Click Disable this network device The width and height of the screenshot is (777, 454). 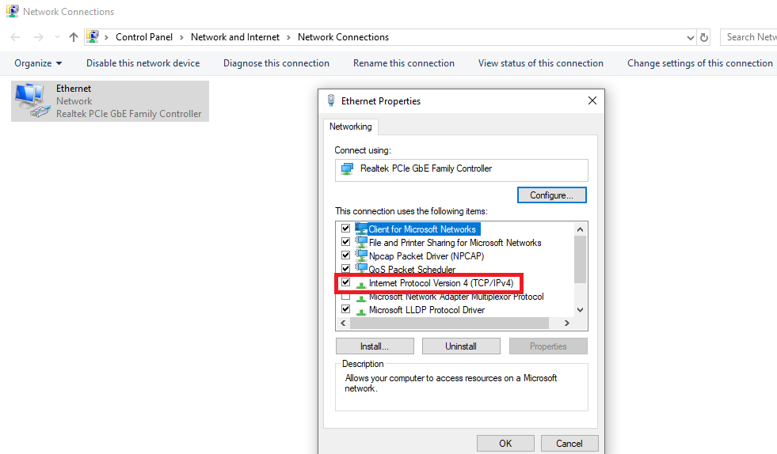(x=143, y=63)
